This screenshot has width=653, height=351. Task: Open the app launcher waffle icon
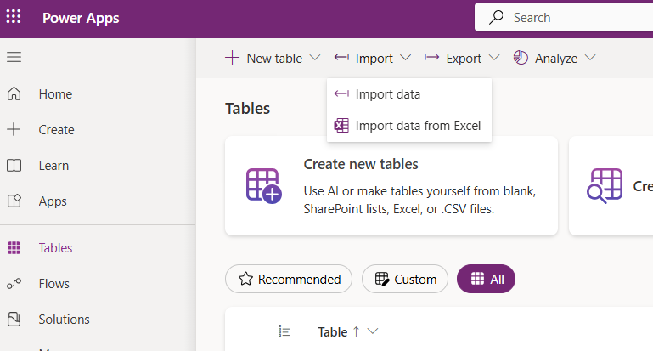click(x=14, y=18)
